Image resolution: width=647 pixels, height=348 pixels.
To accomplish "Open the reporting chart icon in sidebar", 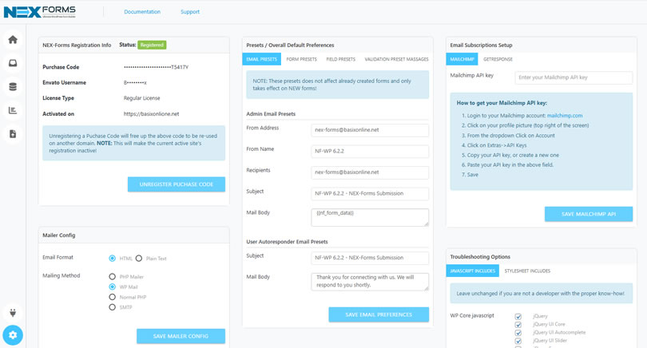I will click(13, 110).
